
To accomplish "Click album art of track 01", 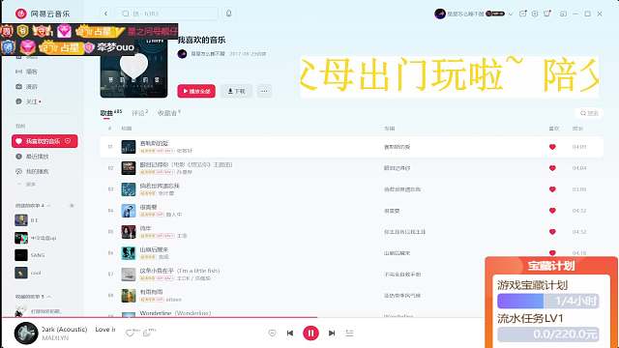I will point(129,147).
